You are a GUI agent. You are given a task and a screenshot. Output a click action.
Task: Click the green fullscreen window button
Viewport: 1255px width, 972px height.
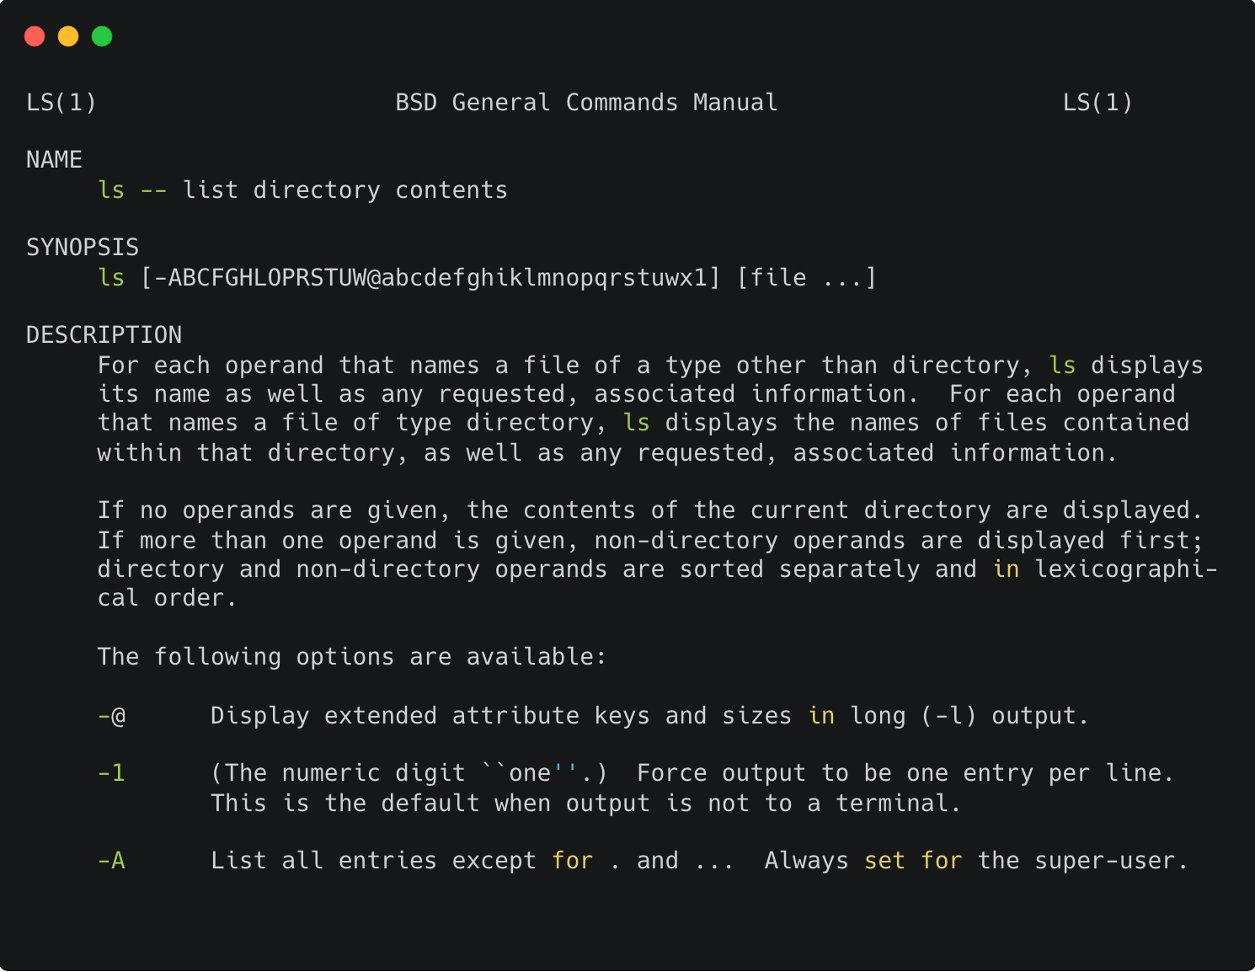(102, 35)
